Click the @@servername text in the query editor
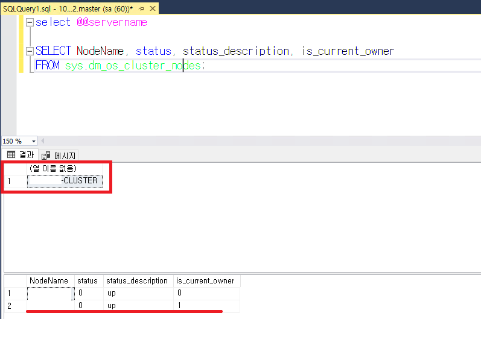 tap(112, 22)
